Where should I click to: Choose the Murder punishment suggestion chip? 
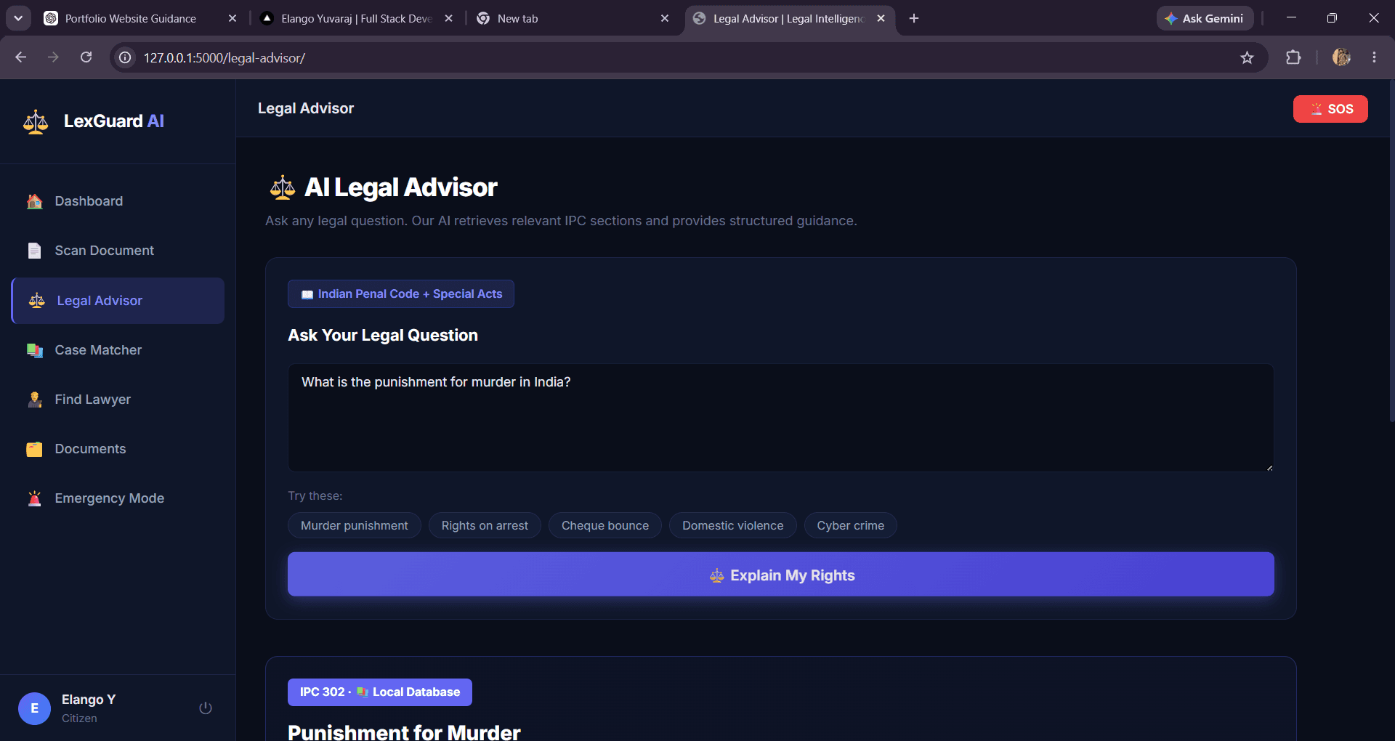[355, 525]
